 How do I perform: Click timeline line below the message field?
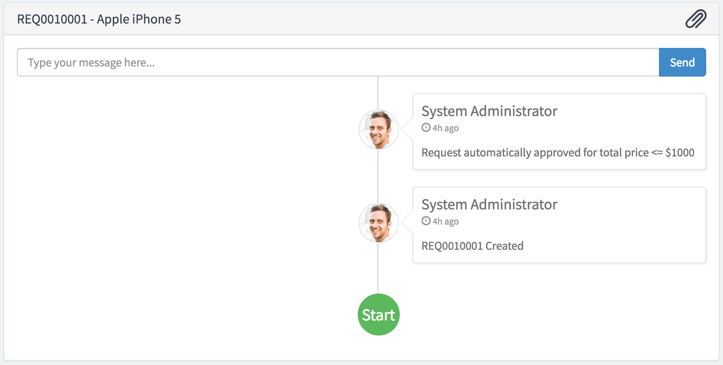[x=378, y=93]
